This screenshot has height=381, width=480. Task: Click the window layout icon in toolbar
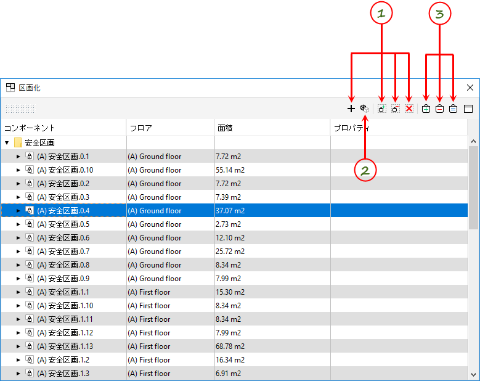click(x=468, y=109)
